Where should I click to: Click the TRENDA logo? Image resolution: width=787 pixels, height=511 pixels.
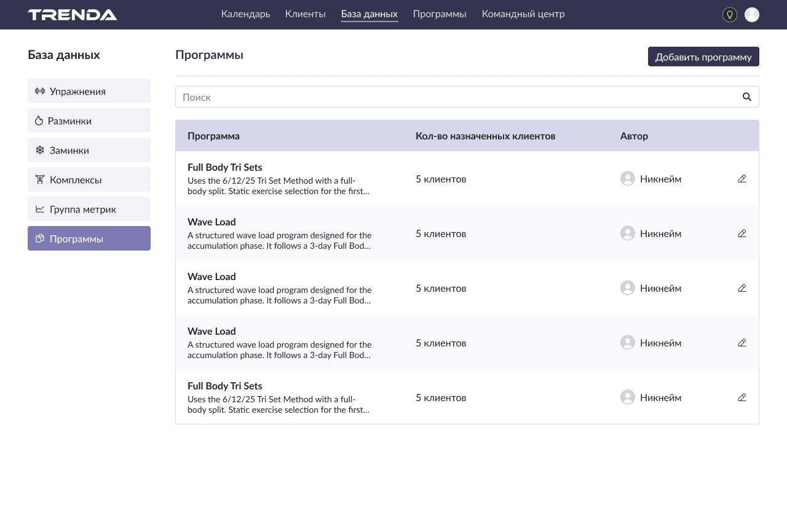[x=73, y=15]
